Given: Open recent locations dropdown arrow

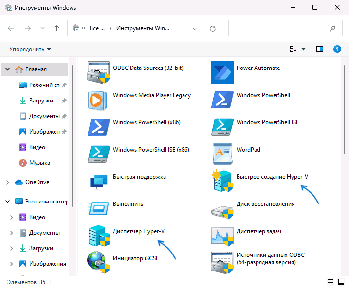Looking at the screenshot, I should point(42,28).
